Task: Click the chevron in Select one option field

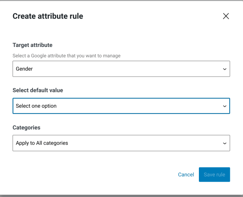Action: pyautogui.click(x=224, y=106)
